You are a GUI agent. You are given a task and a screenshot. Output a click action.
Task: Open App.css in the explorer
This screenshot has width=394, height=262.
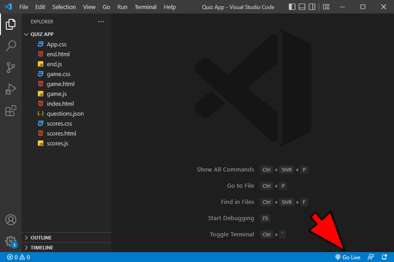66,45
